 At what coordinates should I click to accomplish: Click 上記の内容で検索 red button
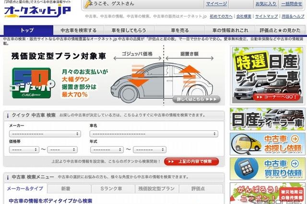191,161
